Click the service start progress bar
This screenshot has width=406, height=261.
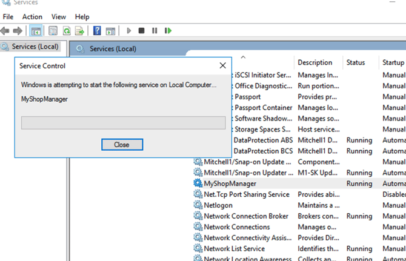tap(123, 123)
